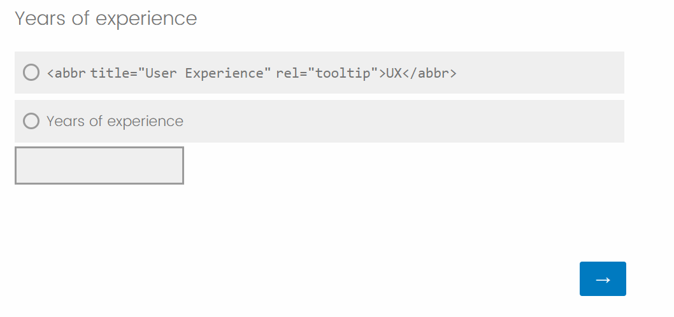Click the "Years of experience" option label text

(115, 121)
